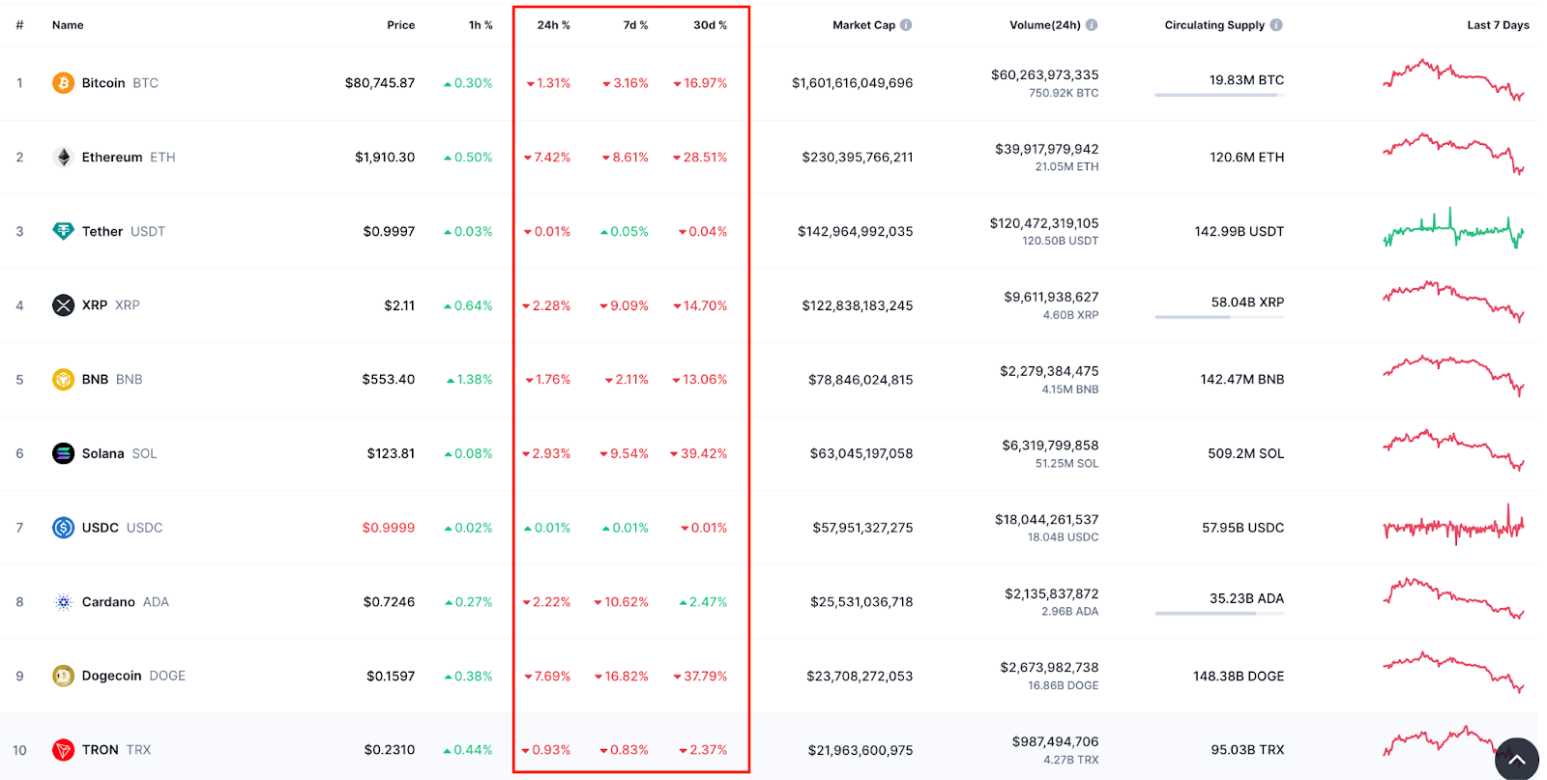Sort the table by Price column
This screenshot has height=780, width=1547.
click(x=400, y=25)
